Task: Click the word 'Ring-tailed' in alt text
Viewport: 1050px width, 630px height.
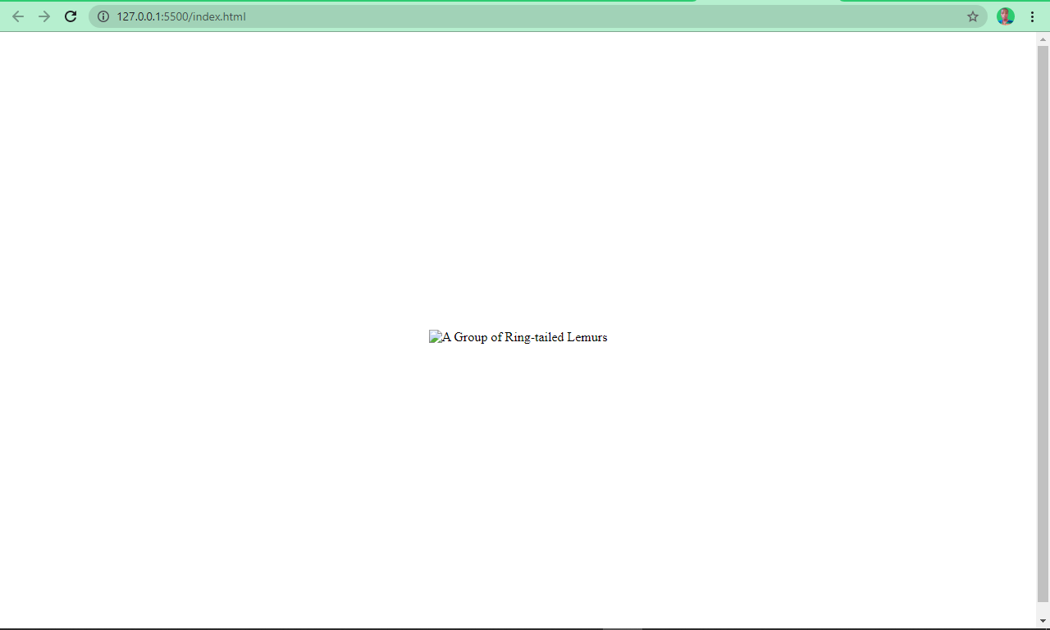Action: pyautogui.click(x=534, y=337)
